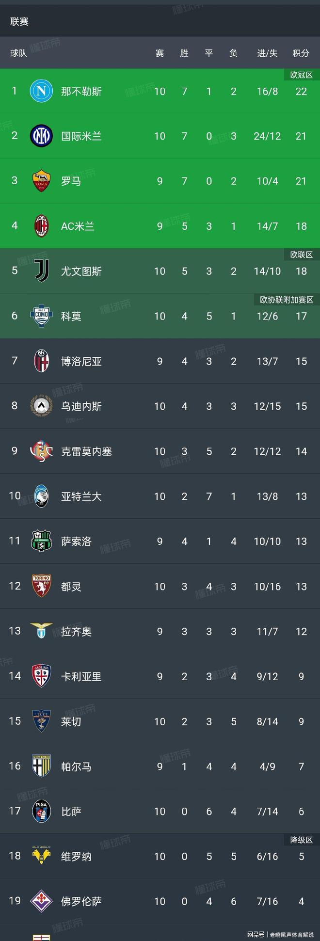Click the 积分 column header
The image size is (320, 941).
pyautogui.click(x=301, y=53)
